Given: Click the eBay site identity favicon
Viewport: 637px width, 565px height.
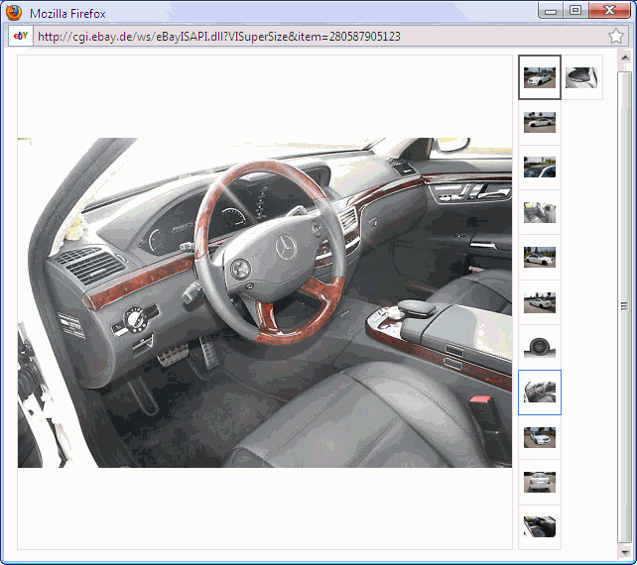Looking at the screenshot, I should 20,37.
